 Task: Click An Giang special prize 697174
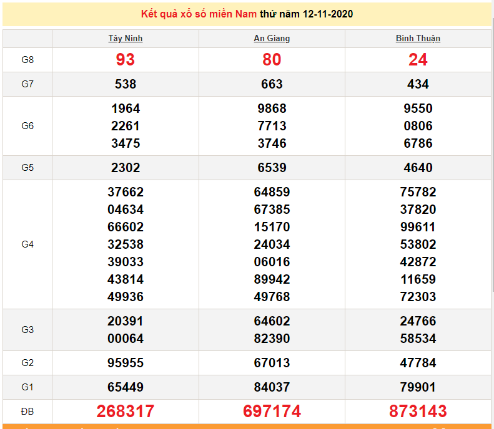tap(272, 412)
